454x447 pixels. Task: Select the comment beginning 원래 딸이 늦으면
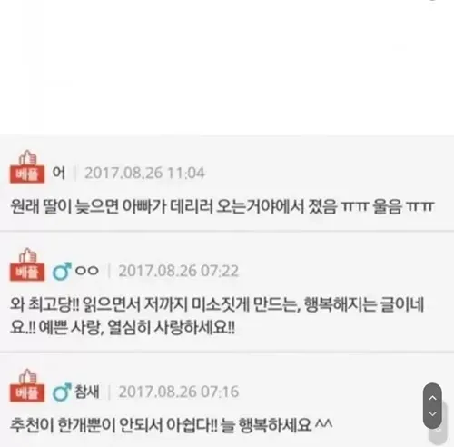(222, 206)
